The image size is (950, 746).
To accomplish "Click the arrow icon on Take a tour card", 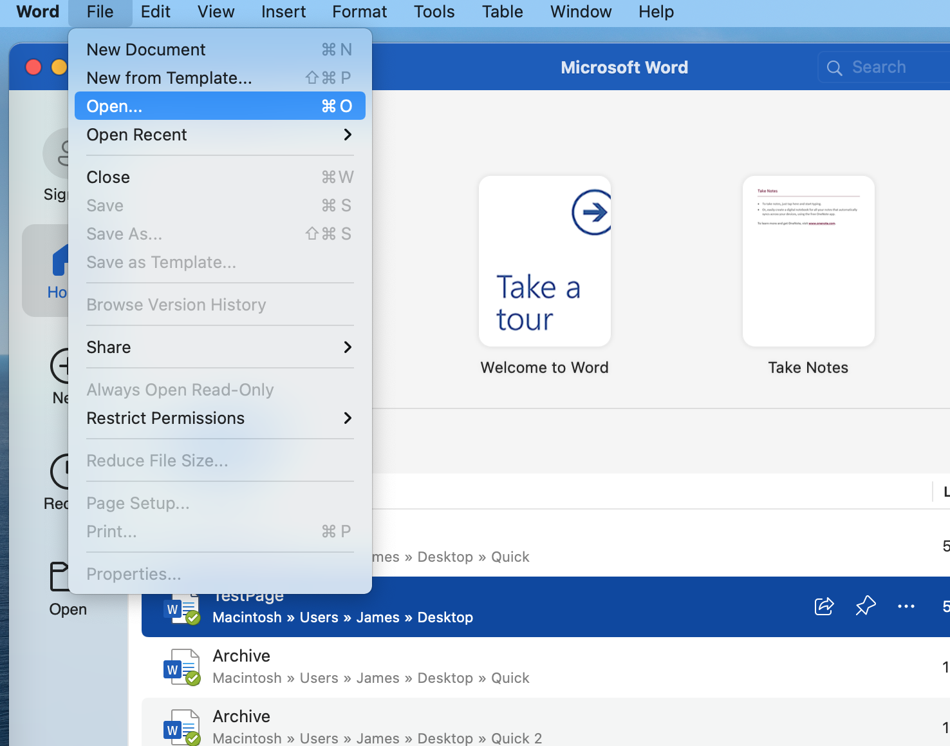I will point(591,212).
